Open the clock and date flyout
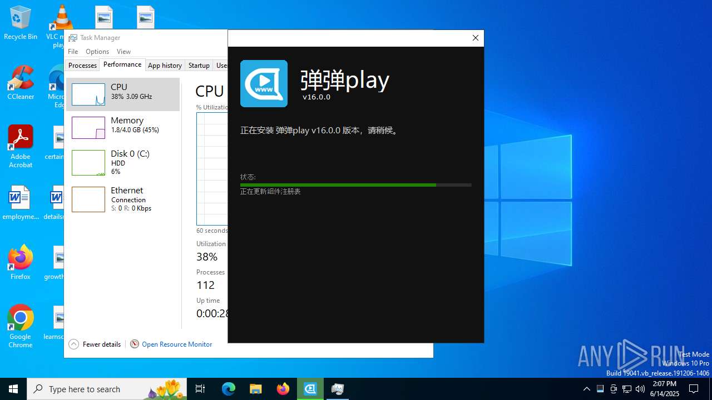Screen dimensions: 712x400 coord(665,389)
